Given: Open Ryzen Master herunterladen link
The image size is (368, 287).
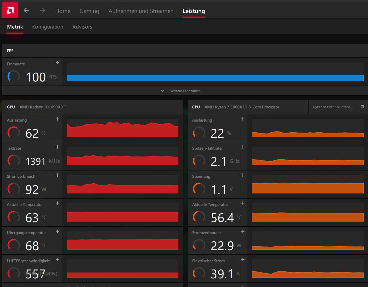Looking at the screenshot, I should coord(333,107).
